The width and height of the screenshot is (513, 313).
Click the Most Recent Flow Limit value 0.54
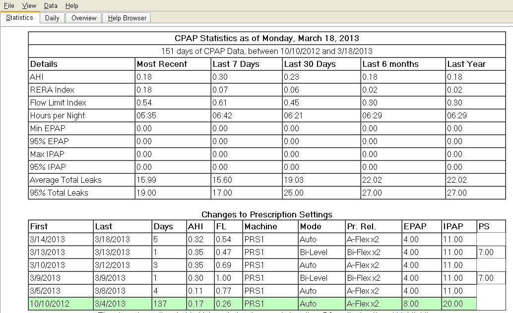click(x=144, y=103)
